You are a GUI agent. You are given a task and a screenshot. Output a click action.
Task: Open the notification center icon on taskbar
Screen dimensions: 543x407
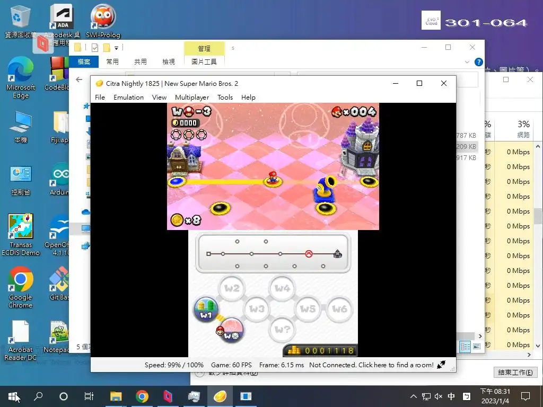(526, 396)
